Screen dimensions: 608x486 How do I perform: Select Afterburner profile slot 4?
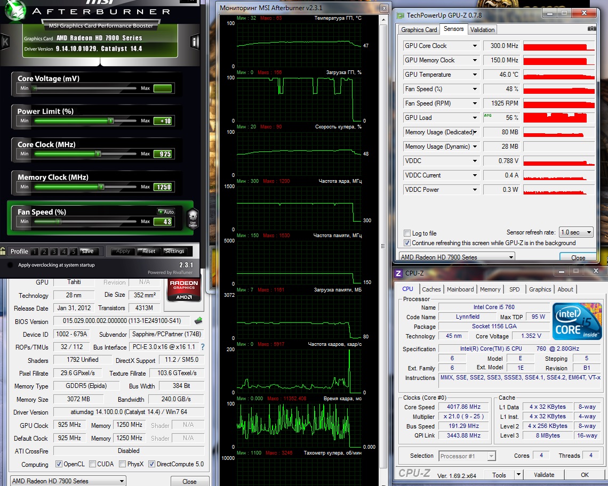coord(63,252)
